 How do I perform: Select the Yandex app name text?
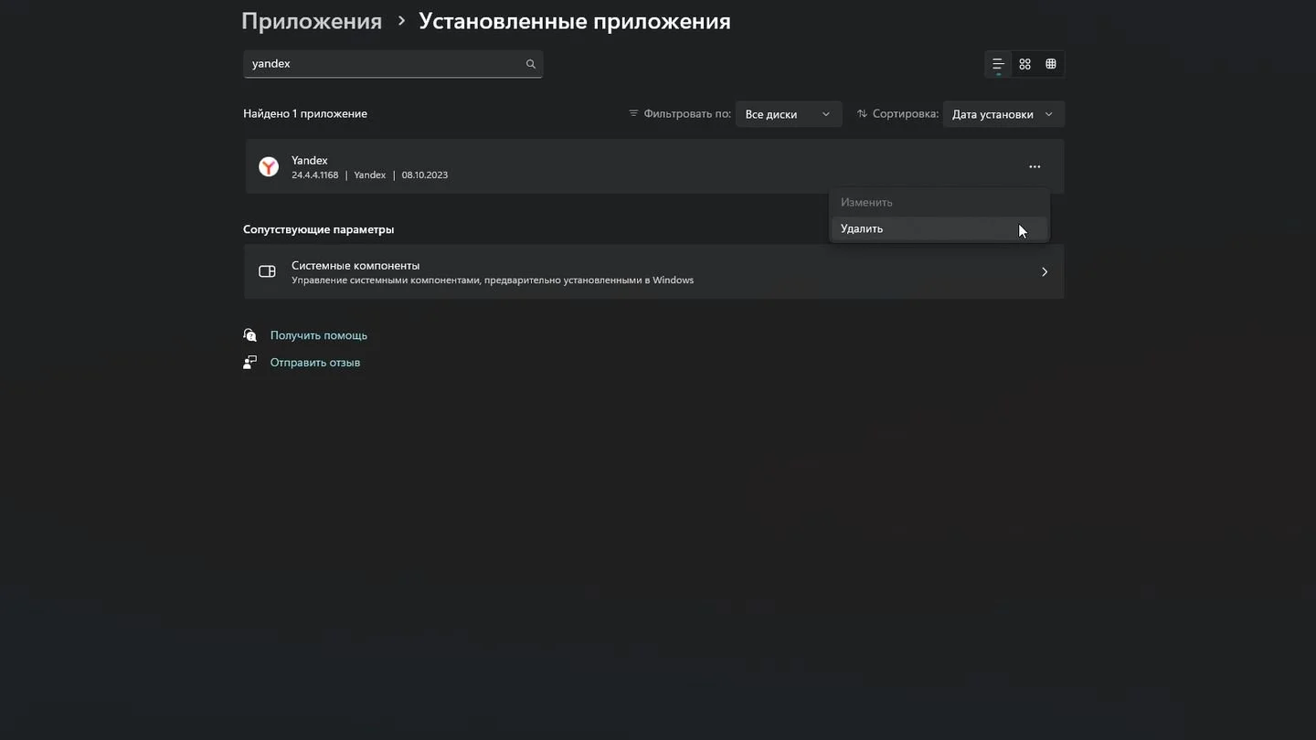[x=310, y=160]
